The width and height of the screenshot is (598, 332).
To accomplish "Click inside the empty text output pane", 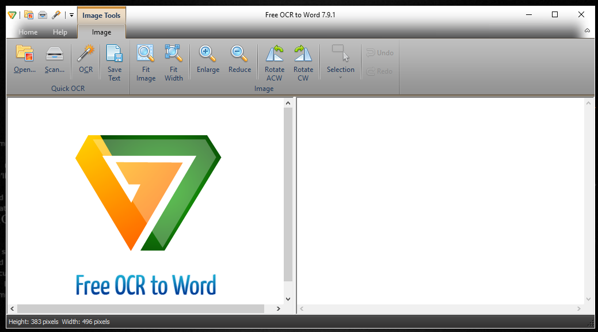I will 440,201.
